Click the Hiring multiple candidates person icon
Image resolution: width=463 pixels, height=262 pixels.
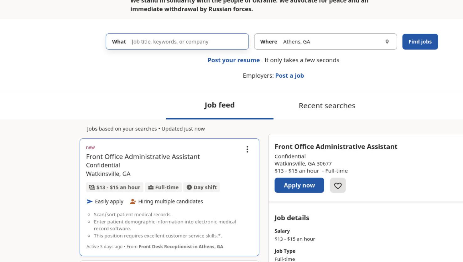(x=133, y=201)
